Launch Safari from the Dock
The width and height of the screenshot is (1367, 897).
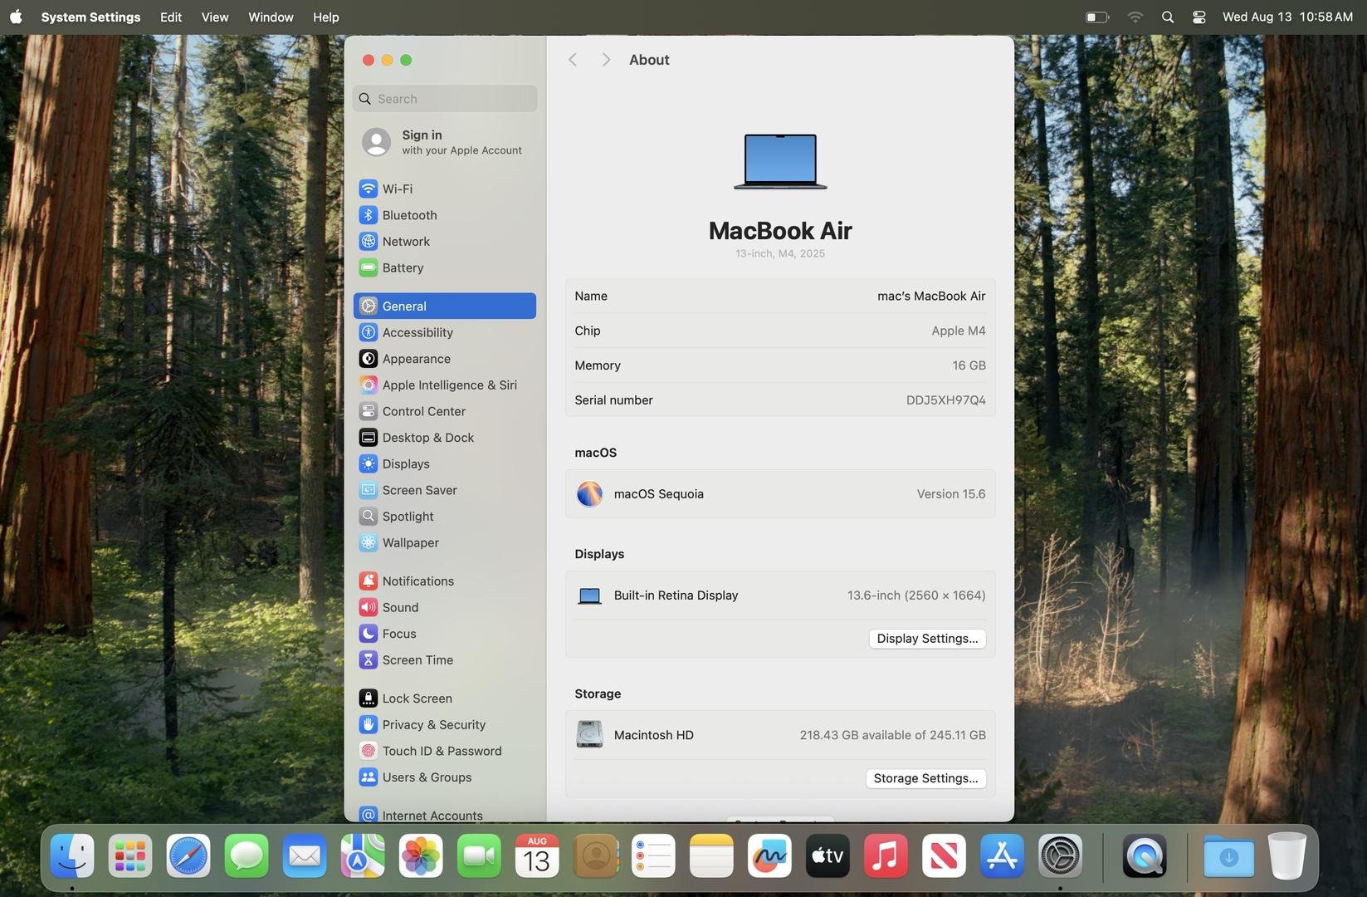point(188,855)
